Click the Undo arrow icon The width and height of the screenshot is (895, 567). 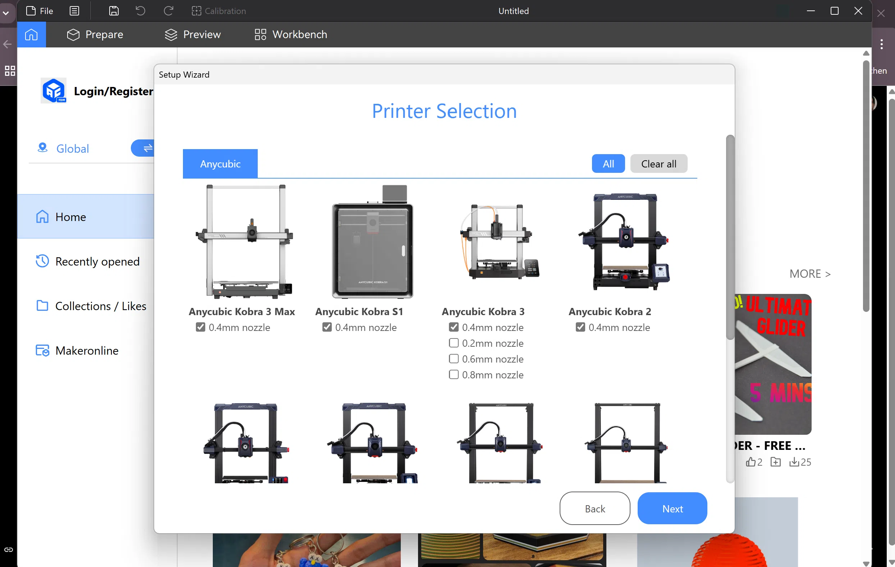[x=141, y=11]
